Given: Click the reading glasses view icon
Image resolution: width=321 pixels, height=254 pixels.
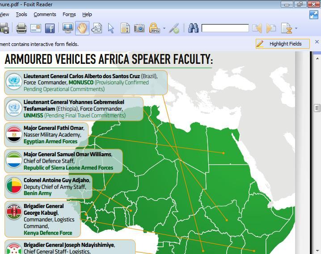Looking at the screenshot, I should point(97,28).
